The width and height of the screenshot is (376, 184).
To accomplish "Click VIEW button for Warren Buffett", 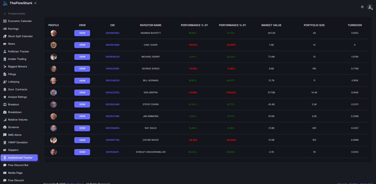I will click(x=82, y=33).
